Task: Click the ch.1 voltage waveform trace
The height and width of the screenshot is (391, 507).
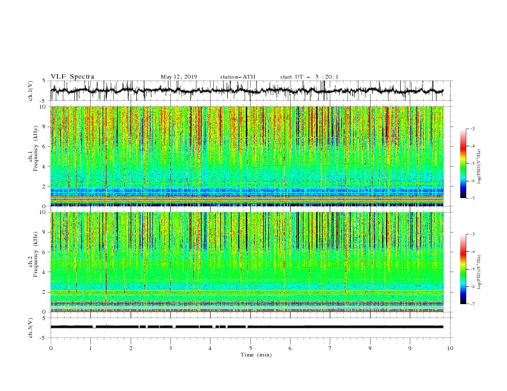Action: click(246, 91)
